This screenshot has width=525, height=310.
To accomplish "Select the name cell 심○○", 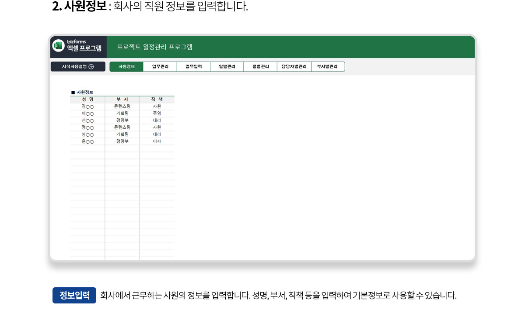I will 87,134.
